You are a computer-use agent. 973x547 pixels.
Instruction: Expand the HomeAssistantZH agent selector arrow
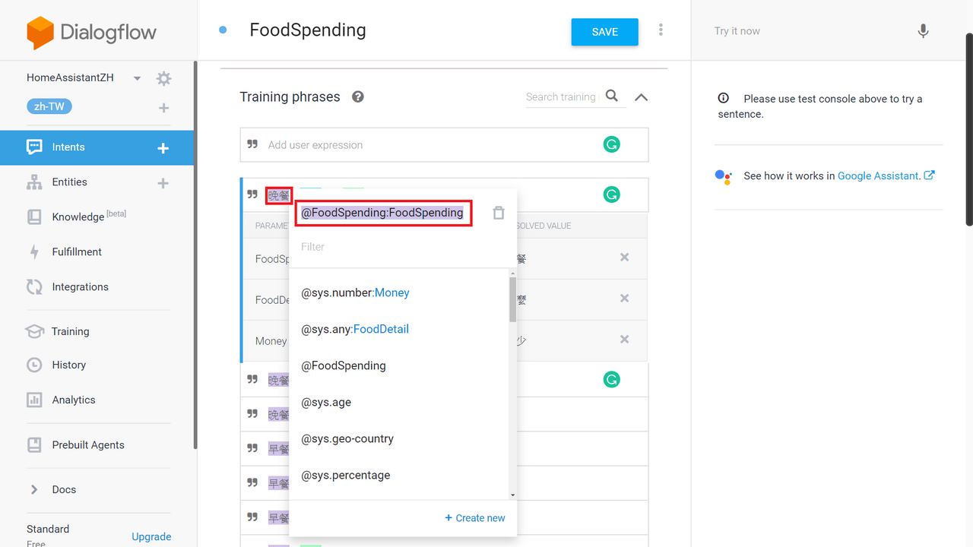tap(137, 78)
